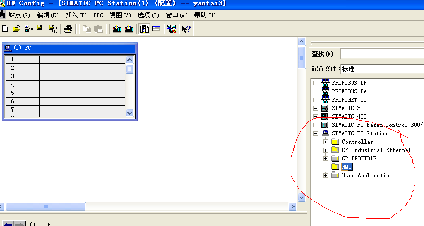Viewport: 424px width, 226px height.
Task: Save the configuration with the floppy icon
Action: coord(40,28)
